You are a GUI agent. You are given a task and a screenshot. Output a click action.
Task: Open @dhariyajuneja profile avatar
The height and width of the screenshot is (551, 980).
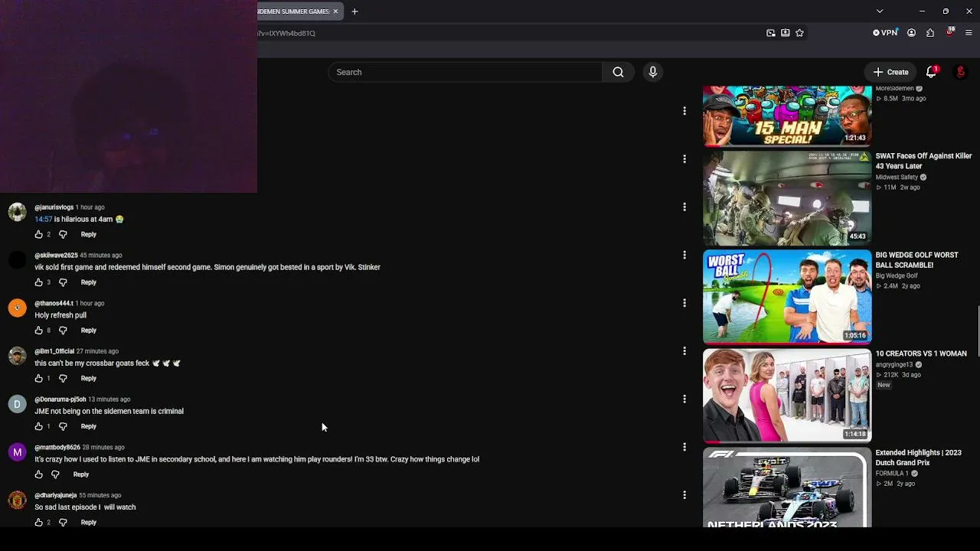coord(17,500)
